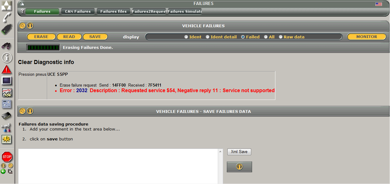Click the chip ECU icon
Image resolution: width=390 pixels, height=184 pixels.
click(x=7, y=116)
